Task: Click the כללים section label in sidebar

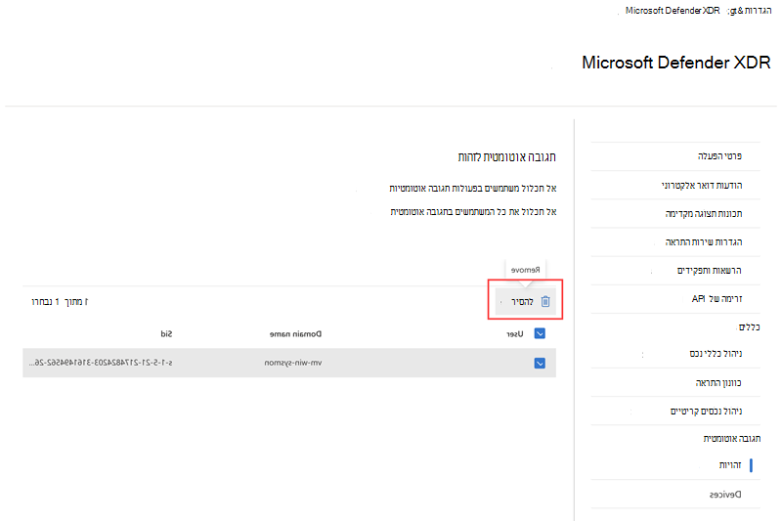Action: click(750, 327)
